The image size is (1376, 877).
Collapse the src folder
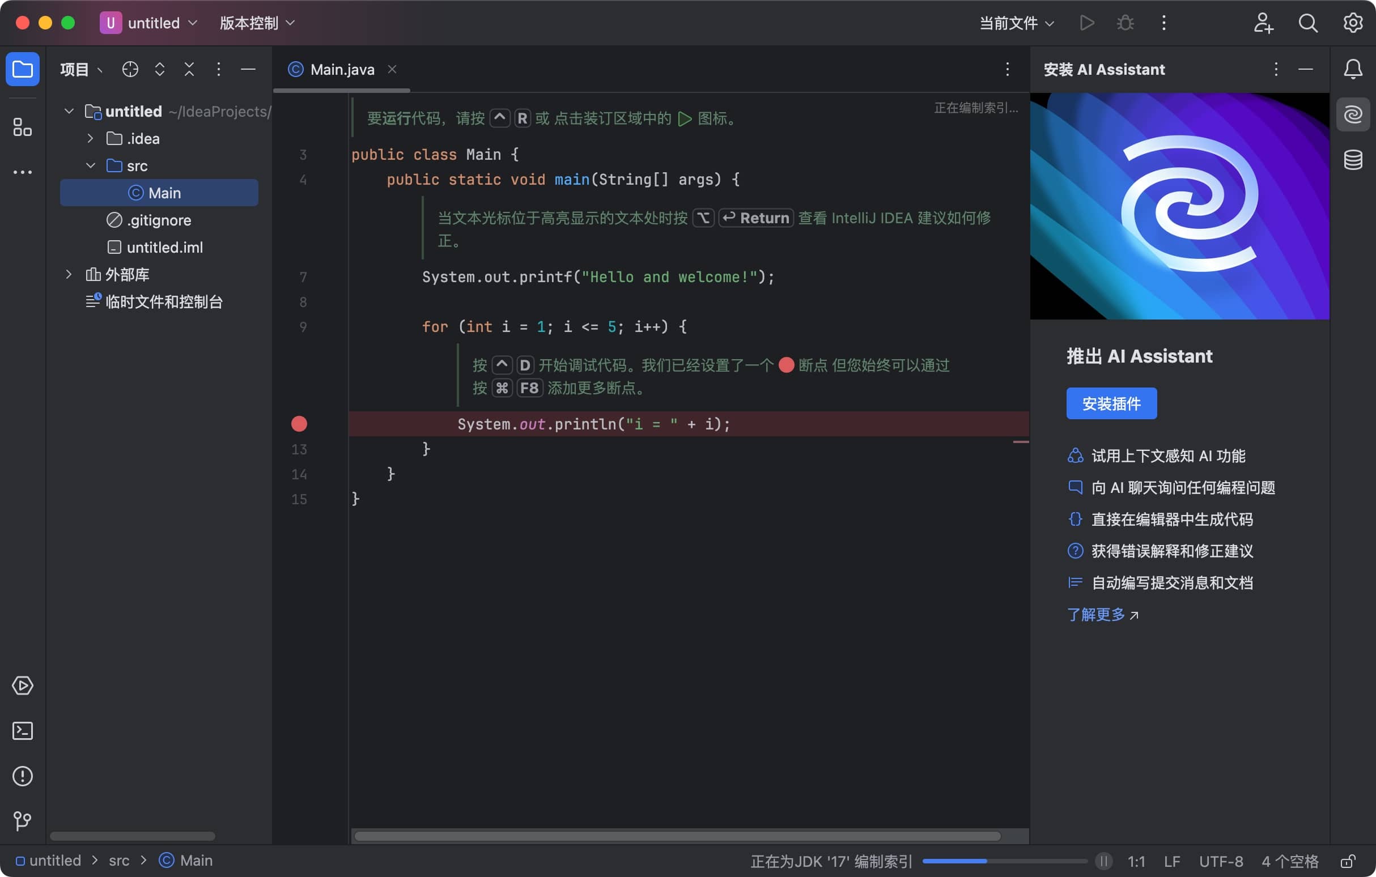point(90,165)
